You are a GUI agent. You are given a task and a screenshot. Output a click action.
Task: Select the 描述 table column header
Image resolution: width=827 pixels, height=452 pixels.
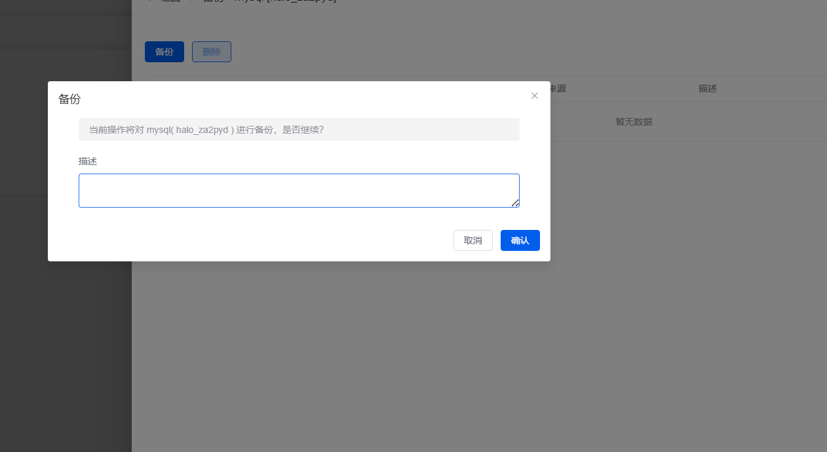pyautogui.click(x=707, y=88)
